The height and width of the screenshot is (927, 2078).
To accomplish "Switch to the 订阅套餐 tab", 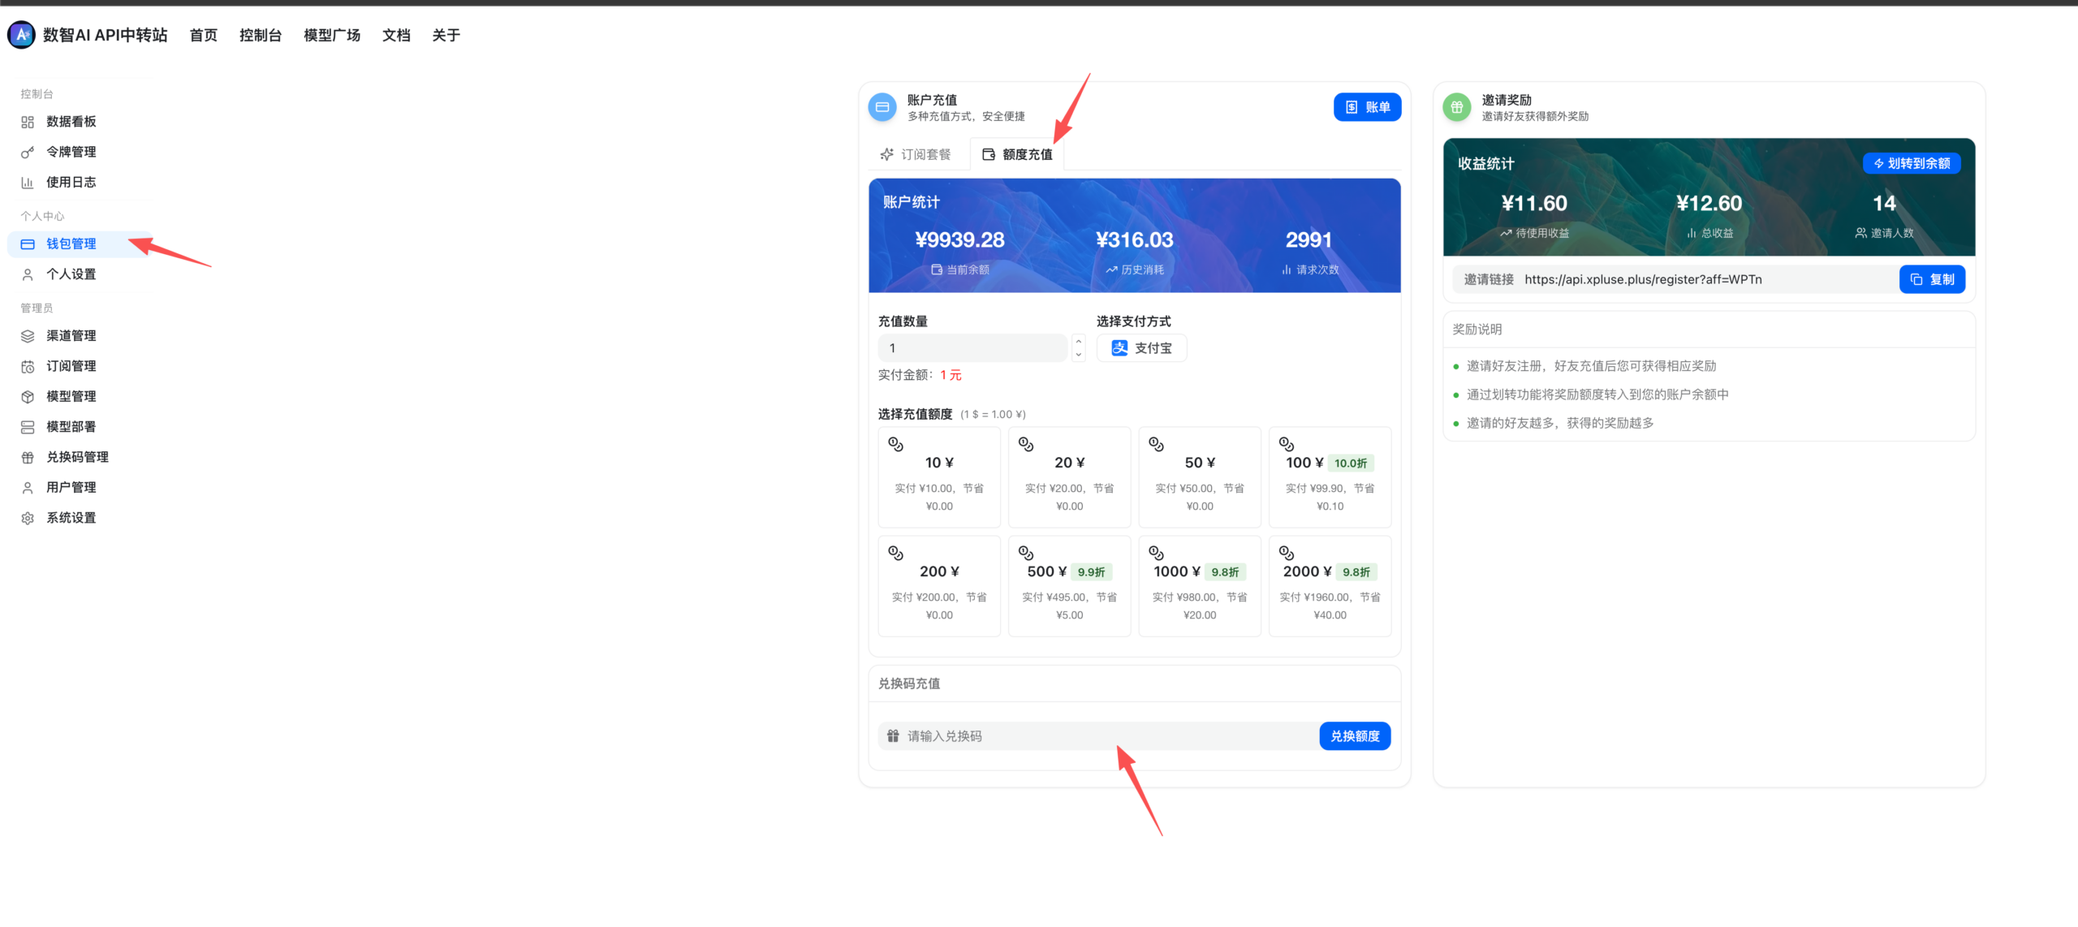I will (x=916, y=154).
